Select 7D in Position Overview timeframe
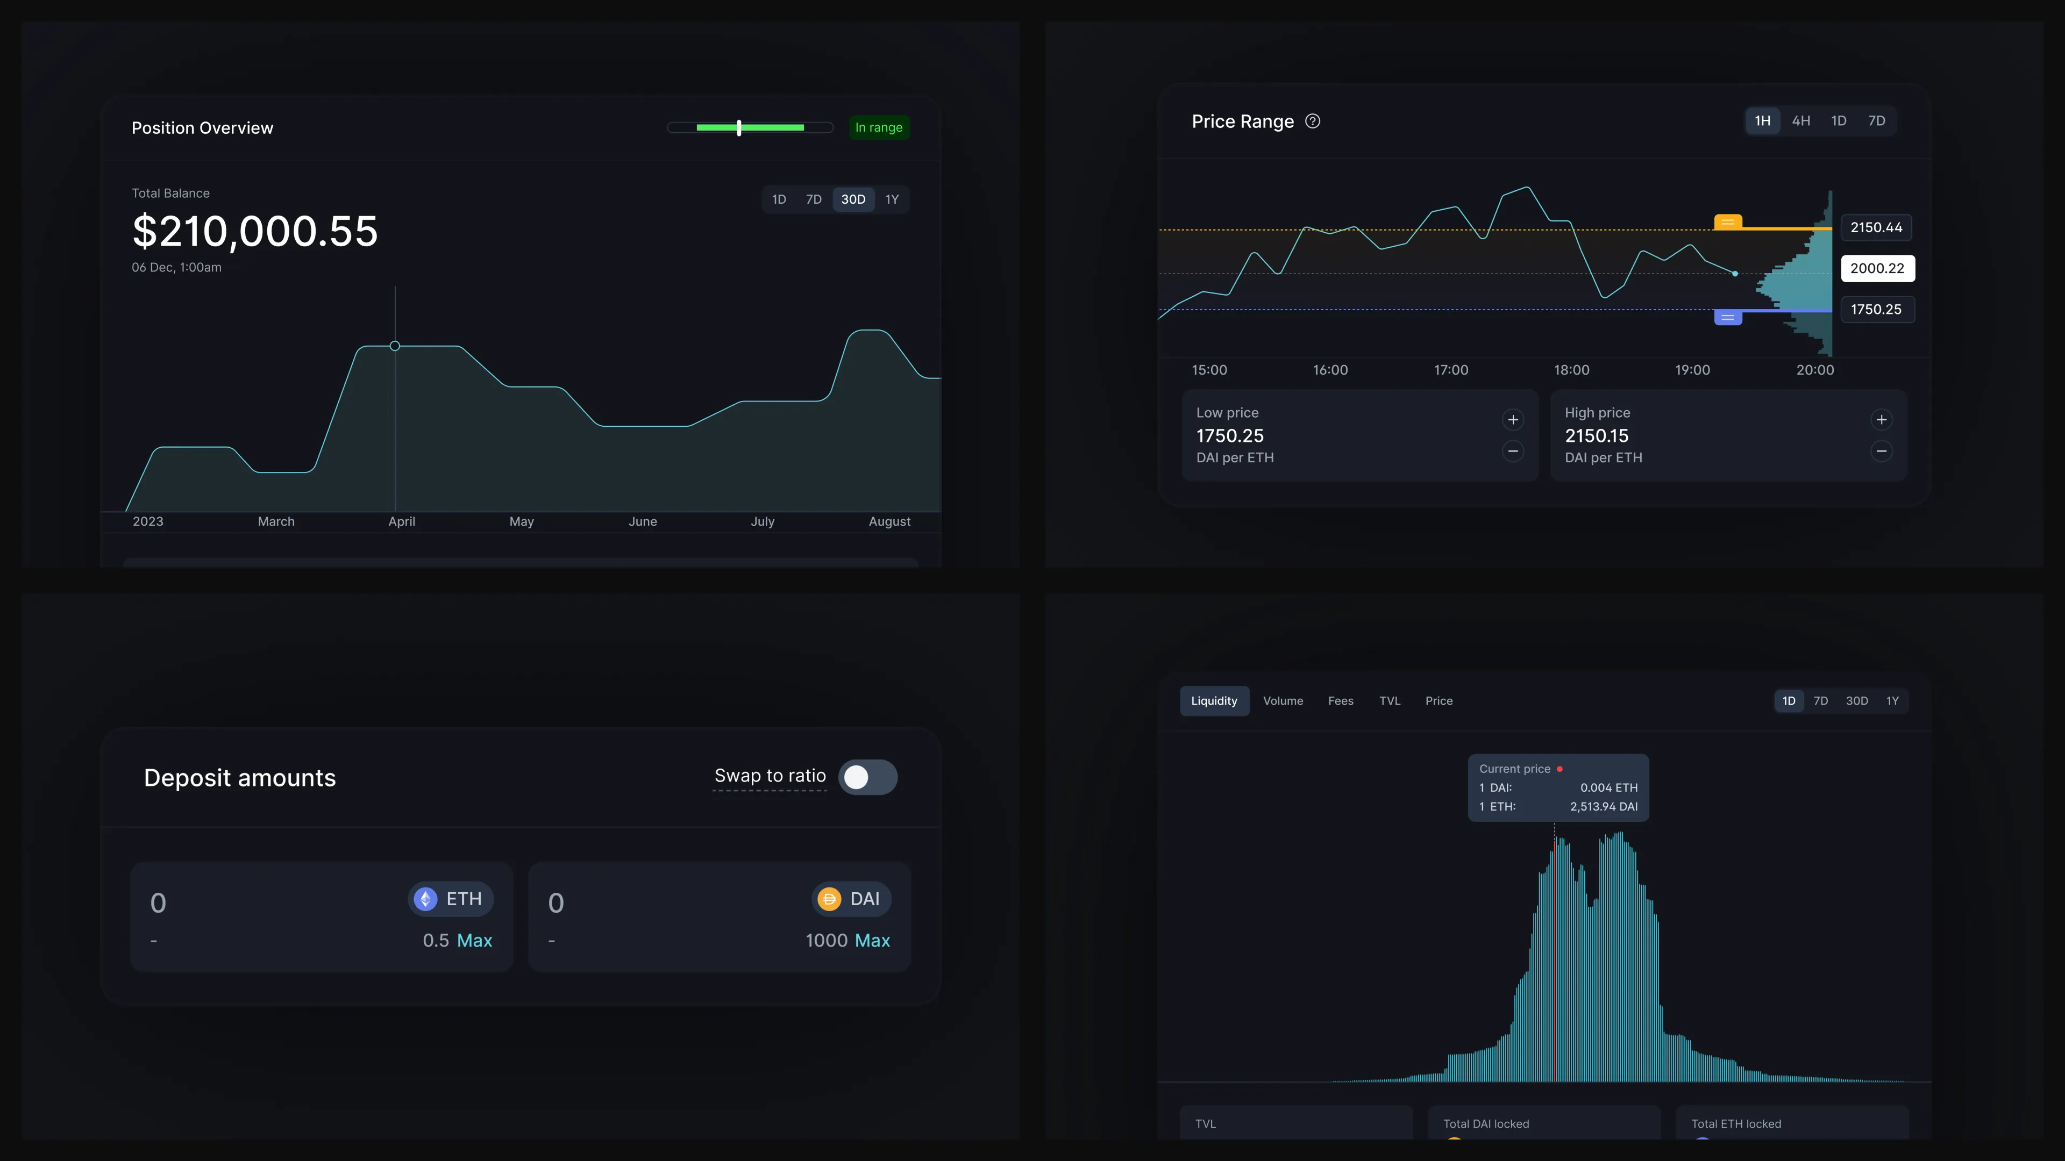Image resolution: width=2065 pixels, height=1161 pixels. [813, 199]
